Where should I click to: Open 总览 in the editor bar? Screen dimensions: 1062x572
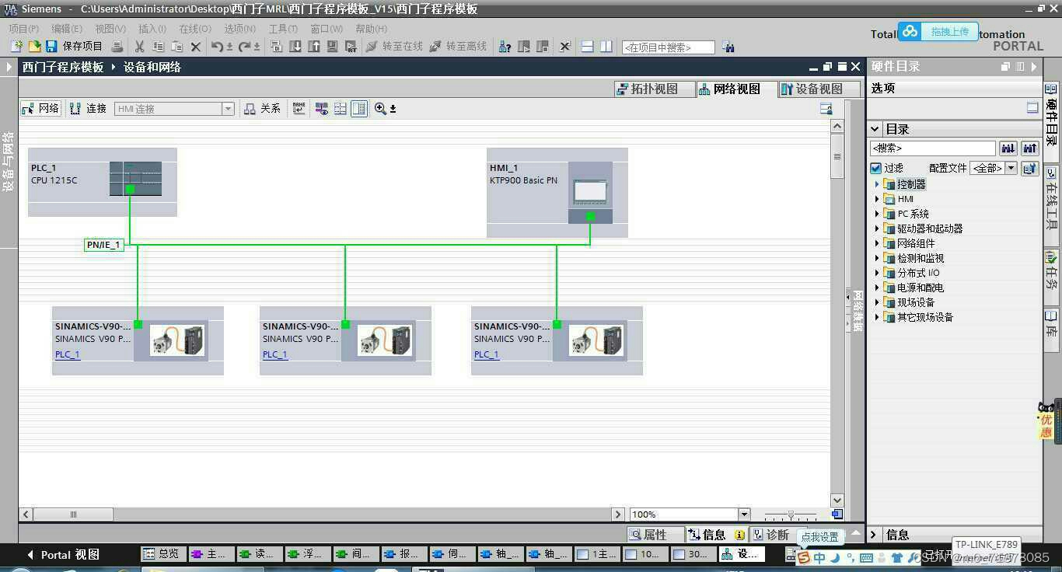pyautogui.click(x=162, y=554)
